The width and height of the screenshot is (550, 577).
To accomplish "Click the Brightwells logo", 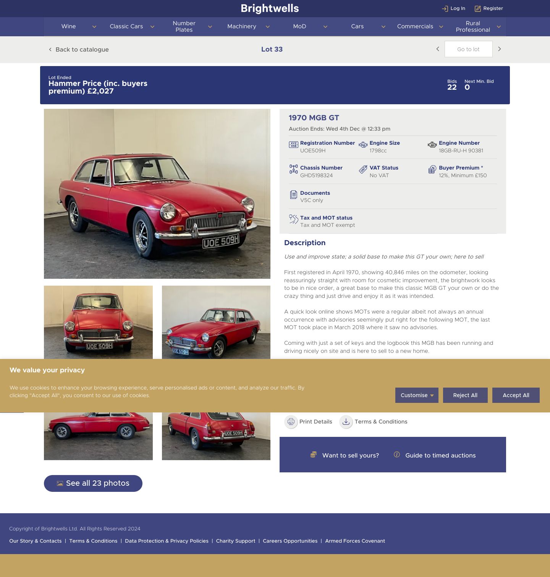I will [270, 8].
